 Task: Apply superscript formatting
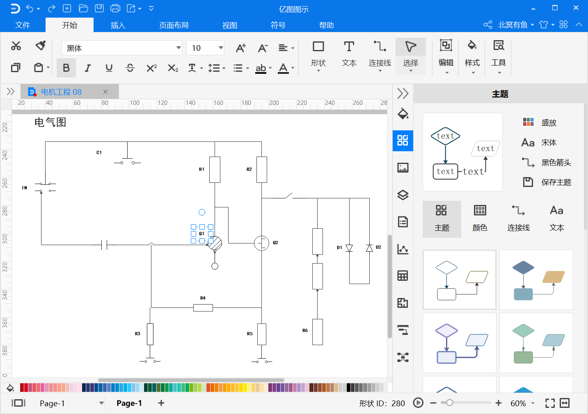(x=151, y=68)
